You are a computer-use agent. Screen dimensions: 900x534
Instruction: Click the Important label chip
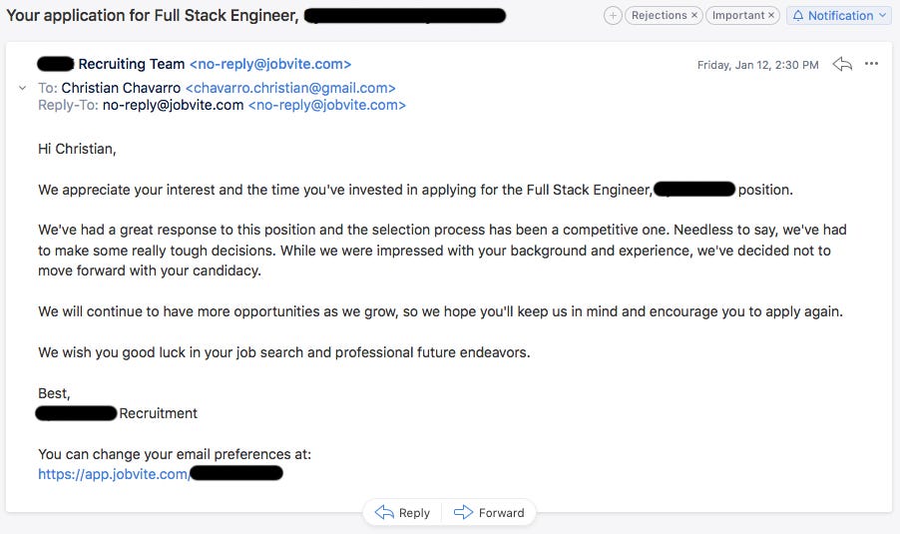click(738, 16)
